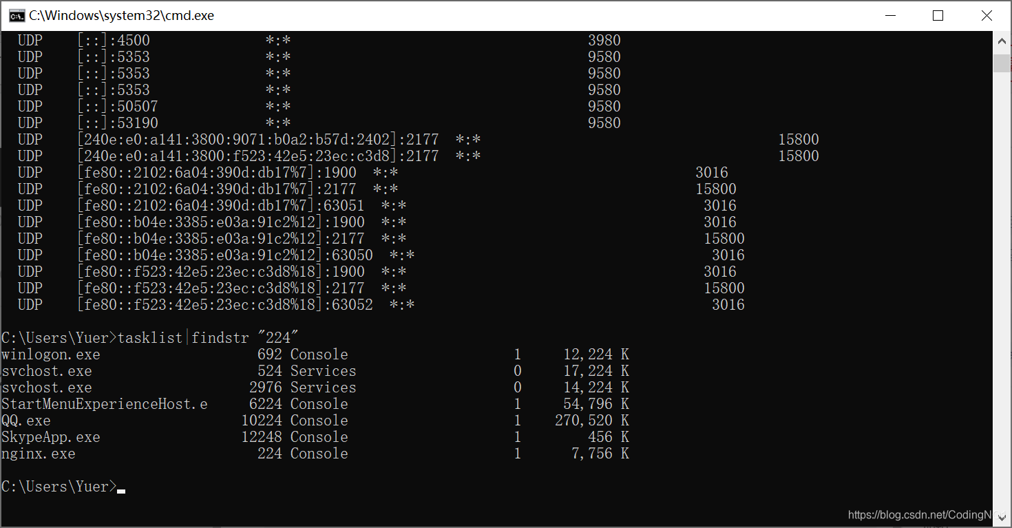
Task: Click [fe80::b04e:3385:e03a:91c2%12]:2177 address
Action: [x=221, y=239]
